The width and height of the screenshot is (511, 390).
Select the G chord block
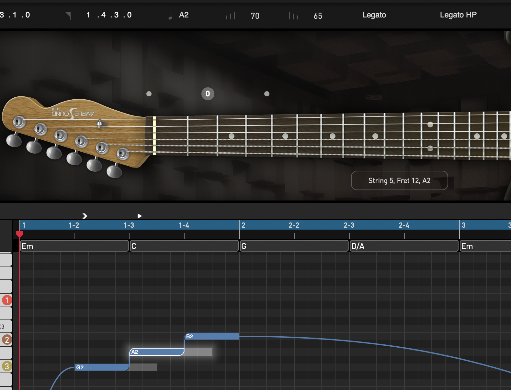[294, 246]
